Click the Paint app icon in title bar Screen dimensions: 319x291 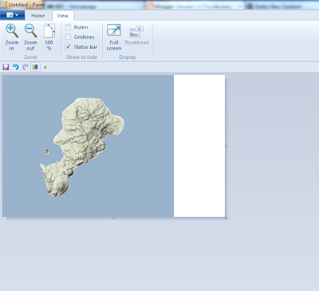(3, 5)
